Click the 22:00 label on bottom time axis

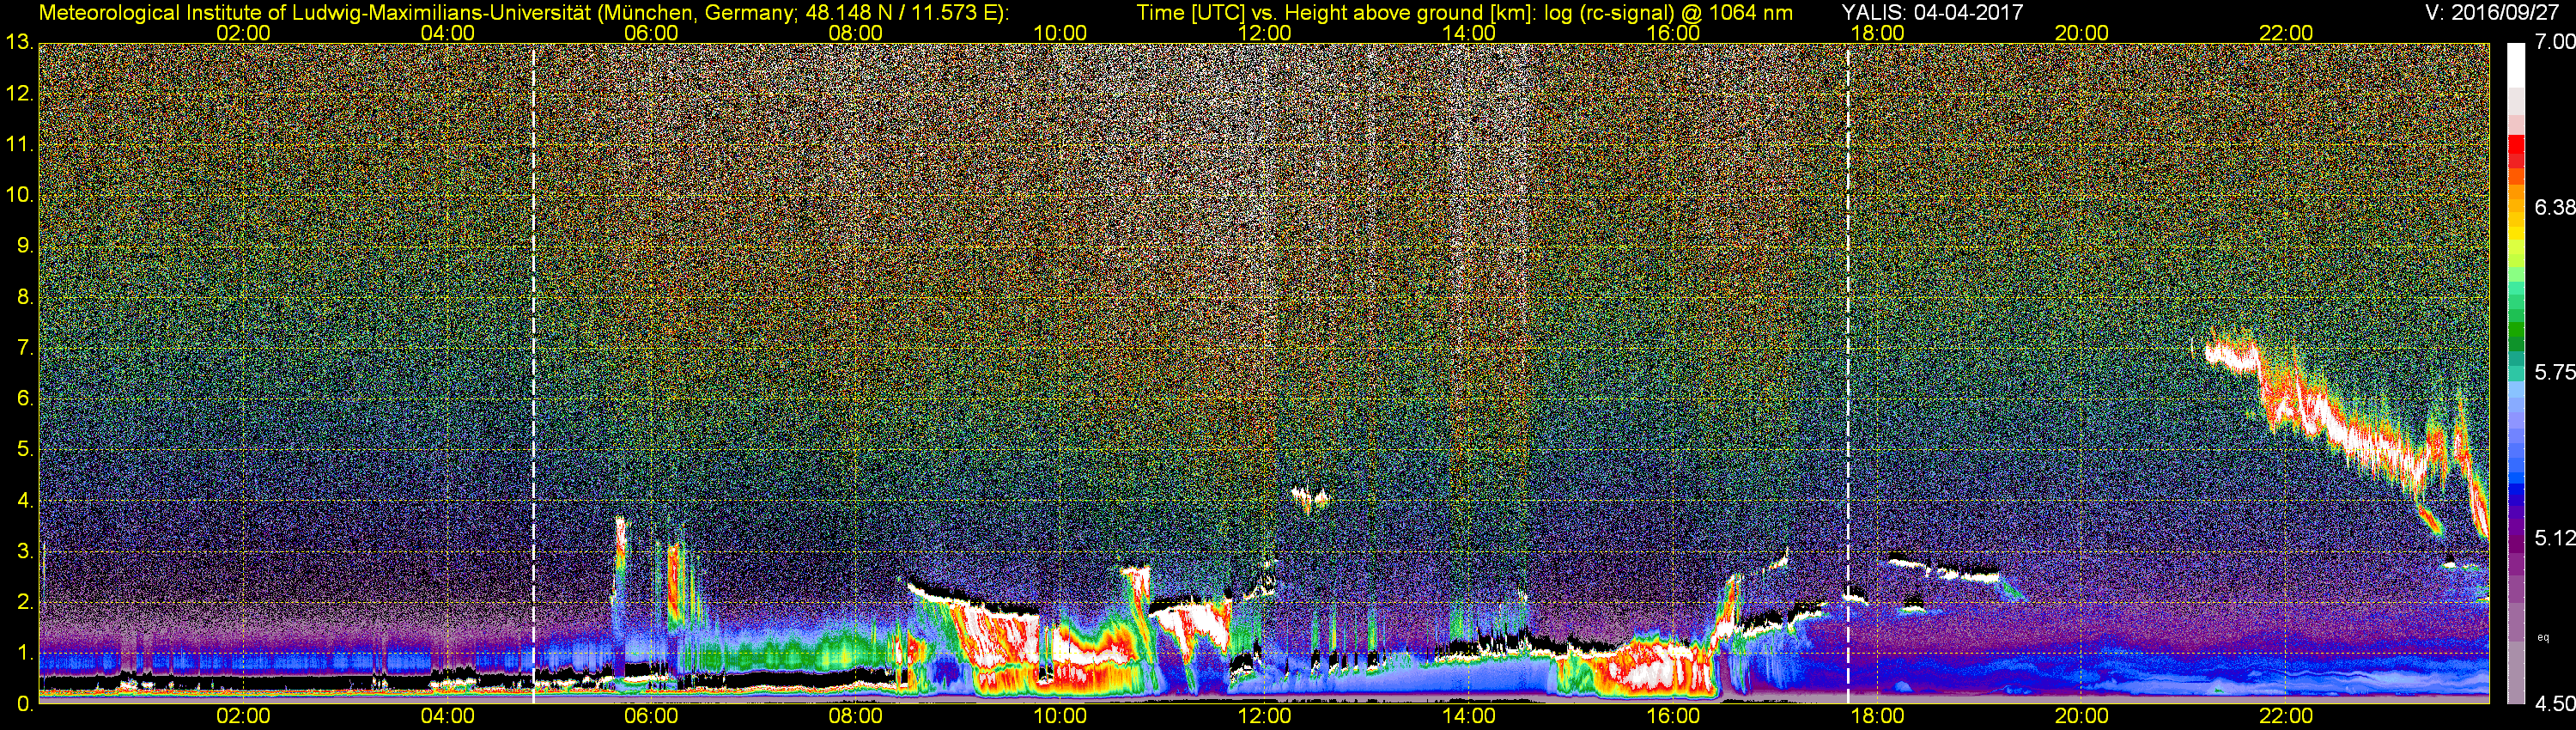coord(2286,717)
